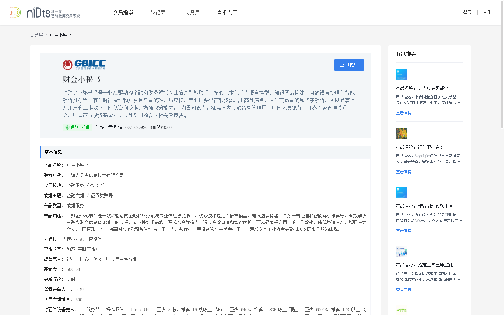
Task: Click the page vertical scrollbar
Action: click(x=502, y=64)
